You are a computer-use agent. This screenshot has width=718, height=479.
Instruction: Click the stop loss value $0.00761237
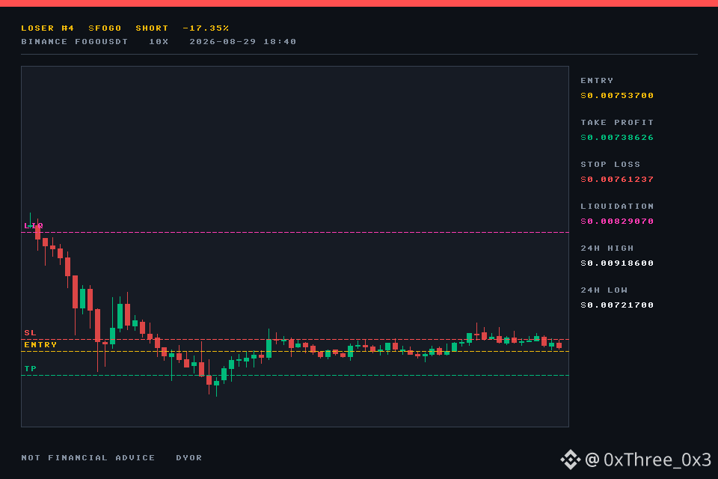click(x=617, y=179)
